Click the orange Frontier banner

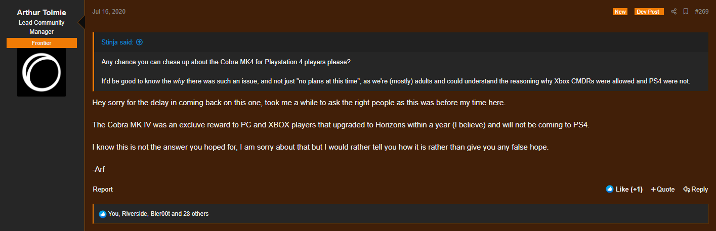(x=41, y=43)
